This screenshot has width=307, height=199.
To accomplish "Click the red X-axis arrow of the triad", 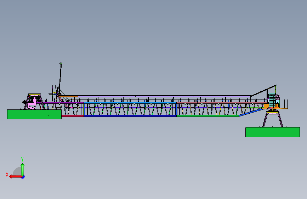I will [16, 177].
